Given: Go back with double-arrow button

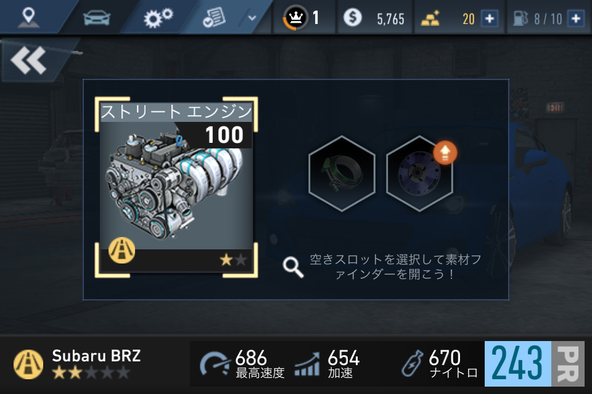Looking at the screenshot, I should 29,60.
